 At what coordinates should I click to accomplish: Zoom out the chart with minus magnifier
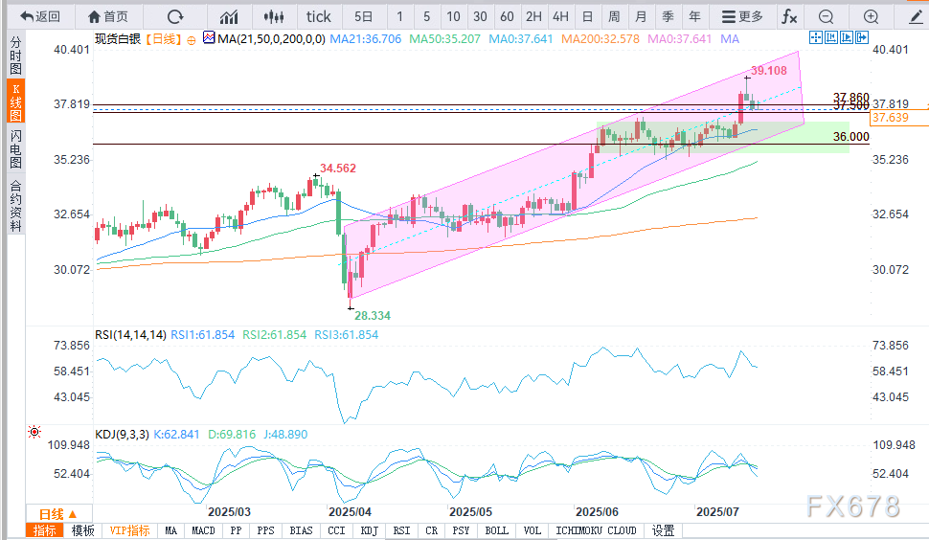(826, 16)
